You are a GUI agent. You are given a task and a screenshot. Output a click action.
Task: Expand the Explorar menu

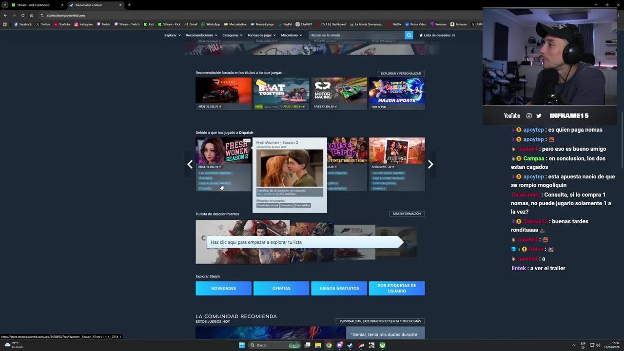pyautogui.click(x=172, y=35)
